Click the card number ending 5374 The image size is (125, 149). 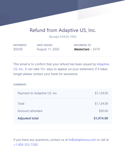[x=96, y=49]
